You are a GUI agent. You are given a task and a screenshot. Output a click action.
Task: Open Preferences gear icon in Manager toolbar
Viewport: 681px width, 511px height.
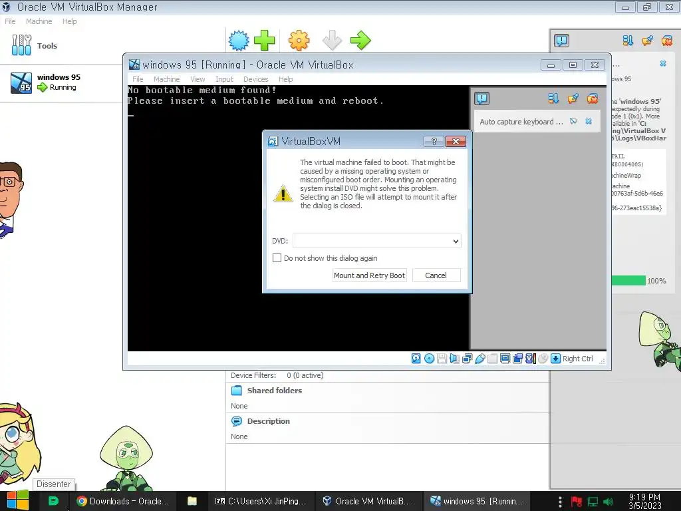coord(299,41)
